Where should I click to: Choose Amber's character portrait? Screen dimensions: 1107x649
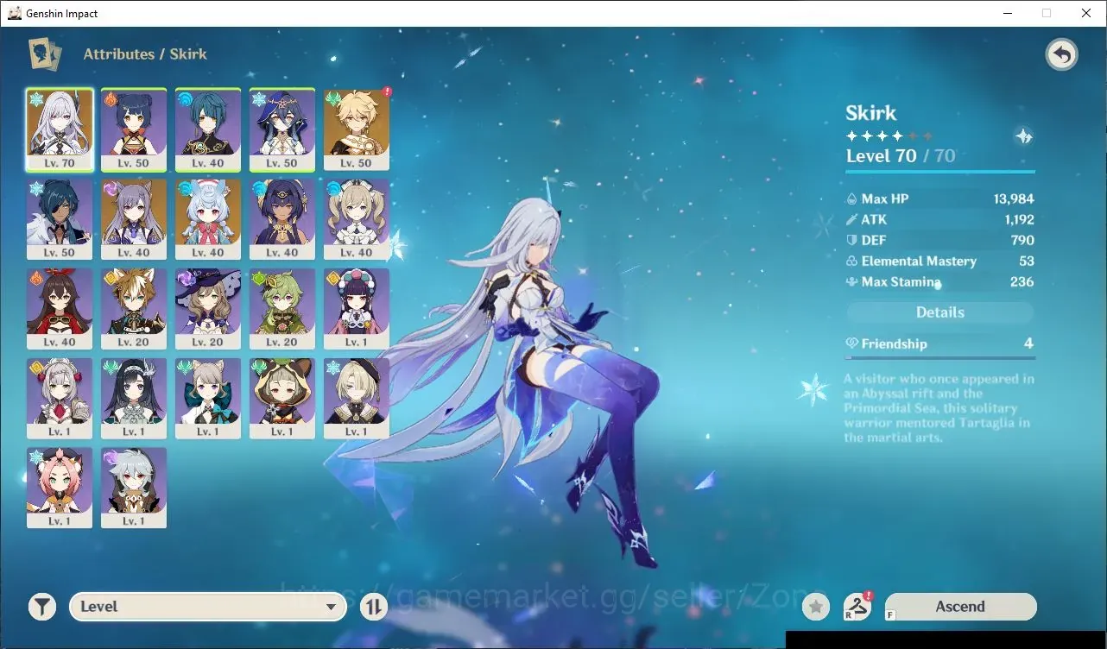[x=60, y=309]
